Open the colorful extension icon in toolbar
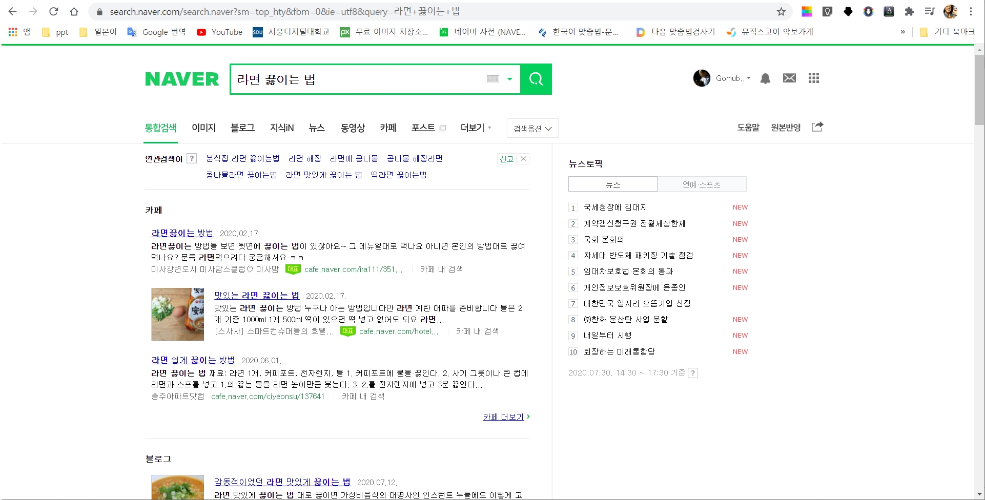Viewport: 985px width, 500px height. pos(807,11)
